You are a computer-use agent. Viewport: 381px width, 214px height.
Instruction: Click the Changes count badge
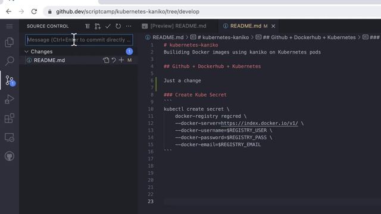point(129,52)
